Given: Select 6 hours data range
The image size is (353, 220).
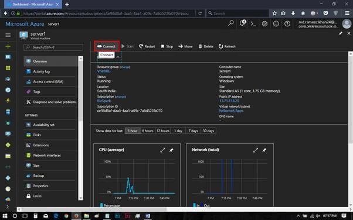Looking at the screenshot, I should pyautogui.click(x=147, y=131).
